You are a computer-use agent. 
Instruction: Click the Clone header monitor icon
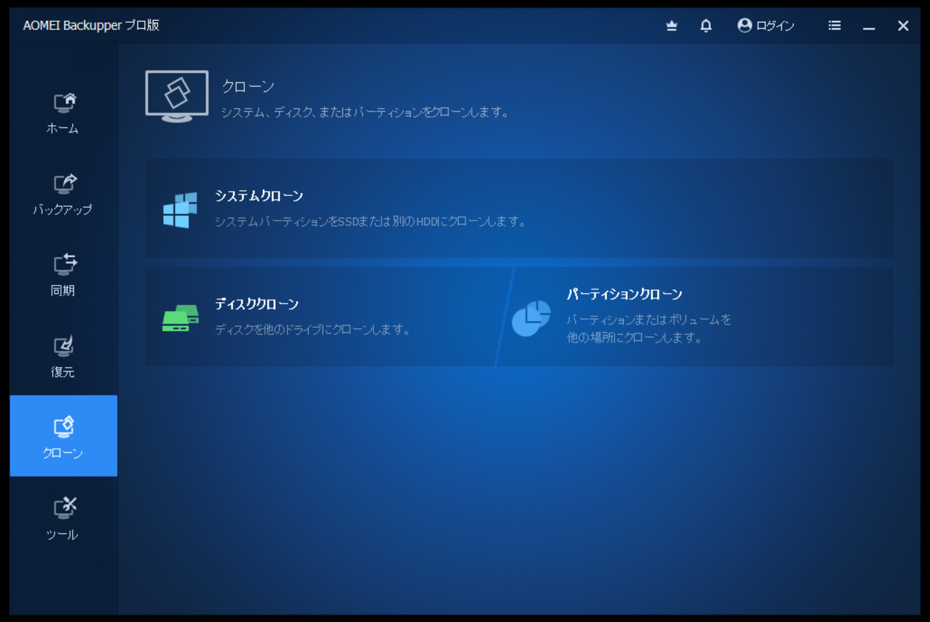coord(177,96)
